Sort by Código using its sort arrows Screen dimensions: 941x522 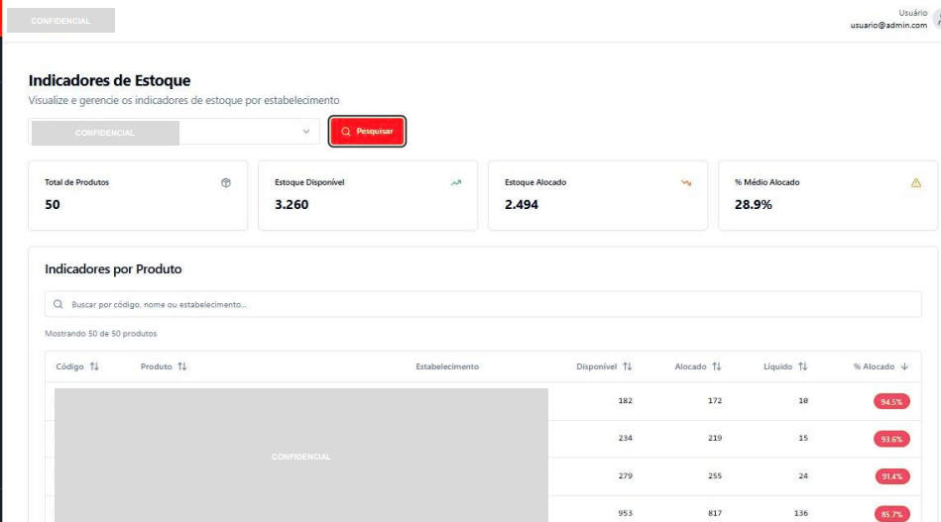94,366
